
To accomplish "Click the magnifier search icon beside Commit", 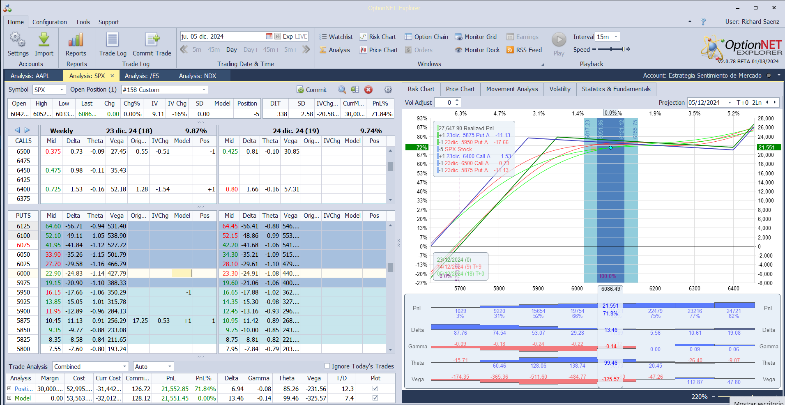I will [342, 90].
